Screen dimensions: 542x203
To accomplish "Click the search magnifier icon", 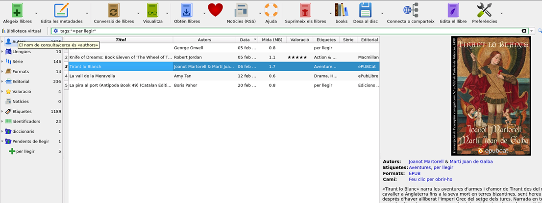I will [x=540, y=31].
